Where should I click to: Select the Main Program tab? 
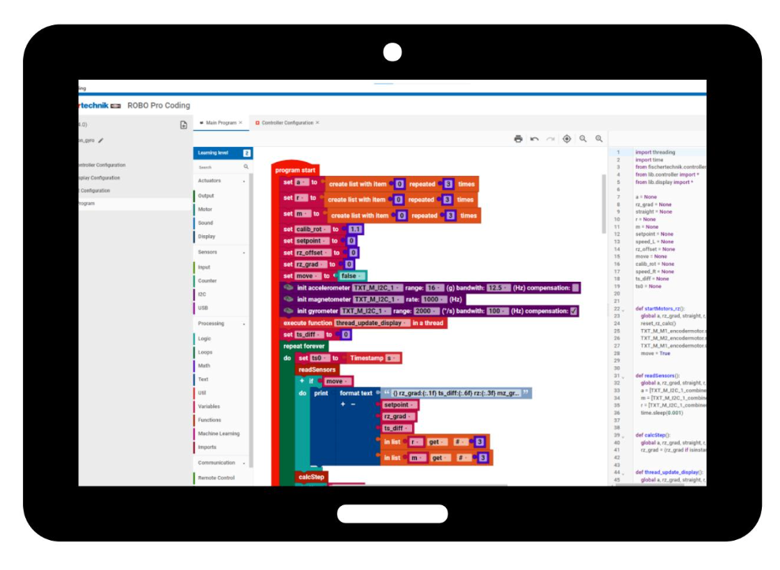(220, 123)
